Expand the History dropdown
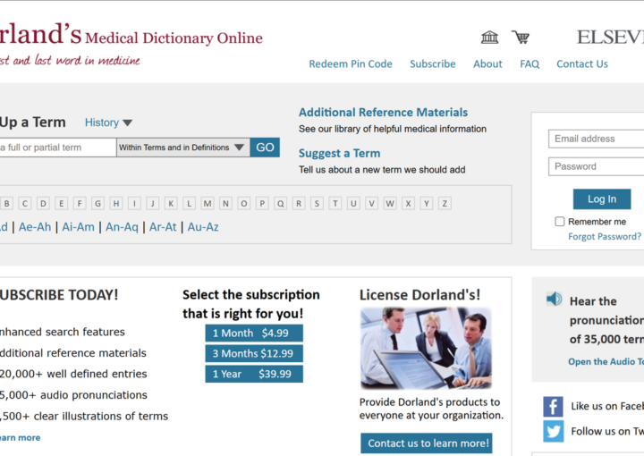 pos(108,122)
